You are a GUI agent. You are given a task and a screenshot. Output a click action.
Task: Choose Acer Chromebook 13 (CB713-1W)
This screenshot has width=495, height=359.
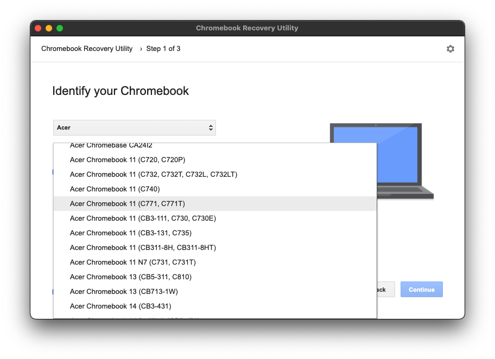click(x=215, y=292)
